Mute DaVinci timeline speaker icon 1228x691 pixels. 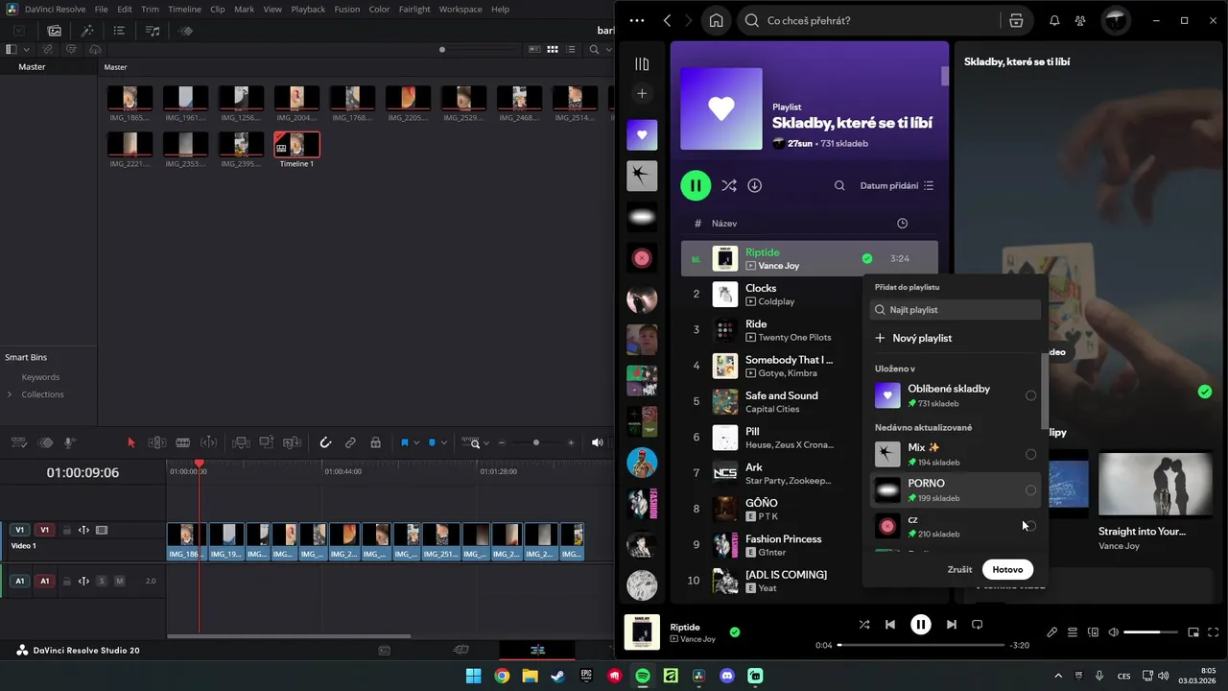(x=598, y=442)
